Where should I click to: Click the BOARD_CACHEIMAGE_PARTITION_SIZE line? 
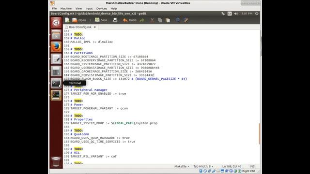click(x=111, y=72)
